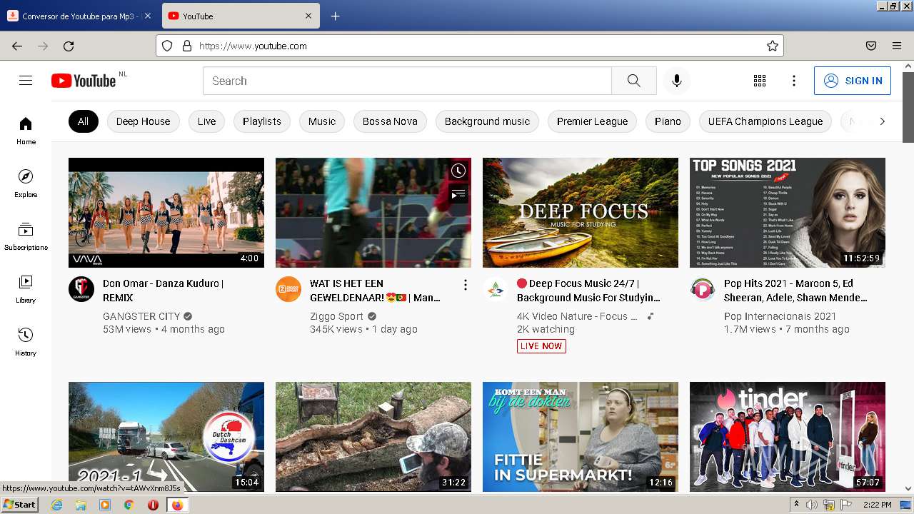View site connection lock information
The image size is (914, 514).
click(186, 46)
